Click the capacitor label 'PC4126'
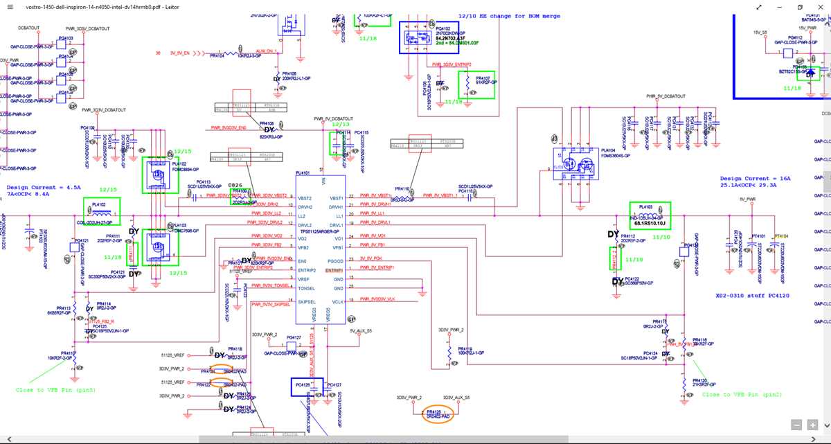This screenshot has height=444, width=831. pos(303,384)
